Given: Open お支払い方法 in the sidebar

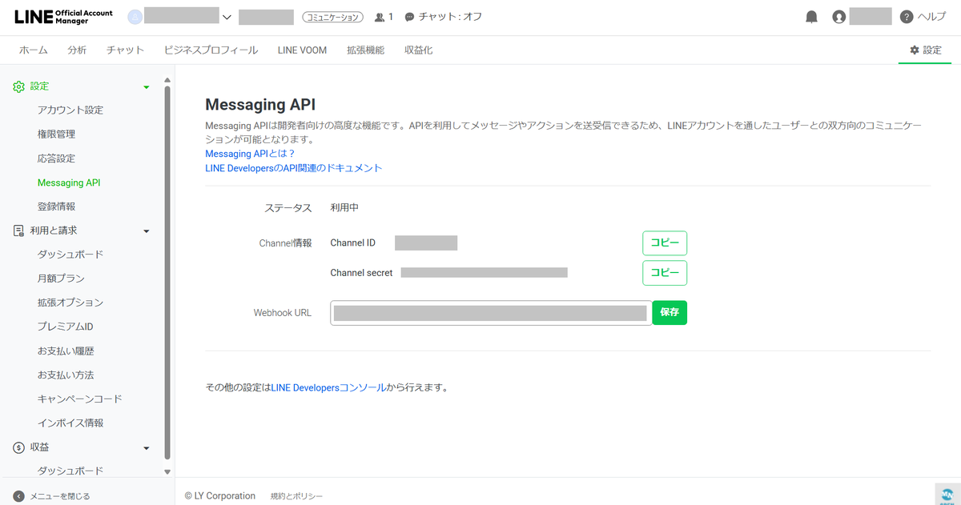Looking at the screenshot, I should [66, 375].
